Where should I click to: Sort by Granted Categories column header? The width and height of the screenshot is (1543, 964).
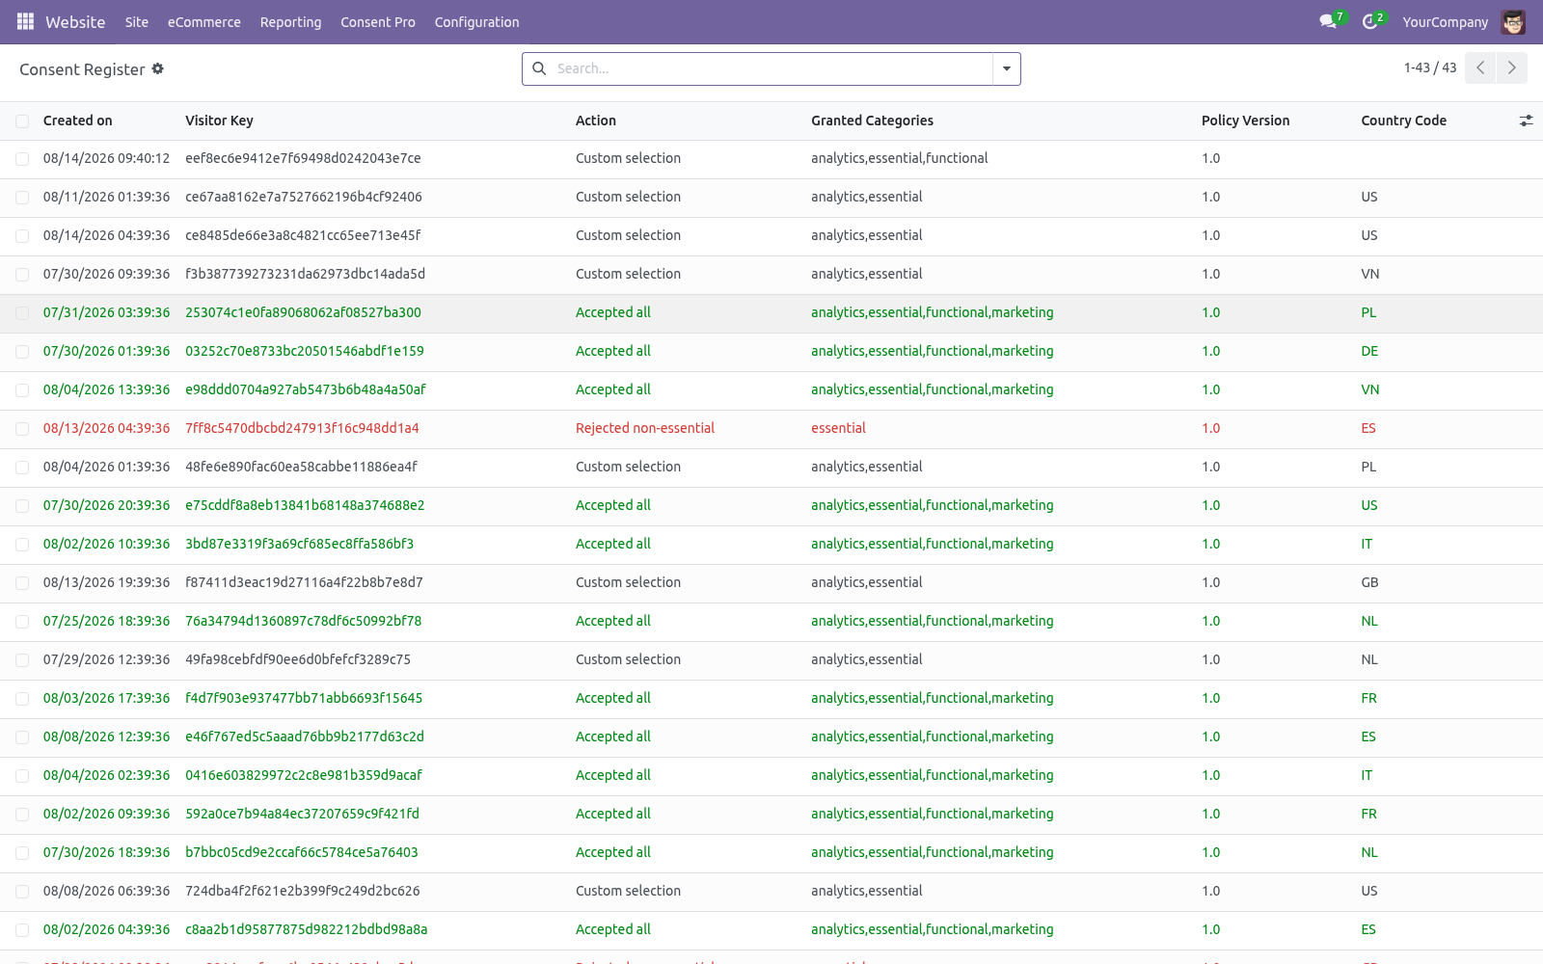click(872, 120)
